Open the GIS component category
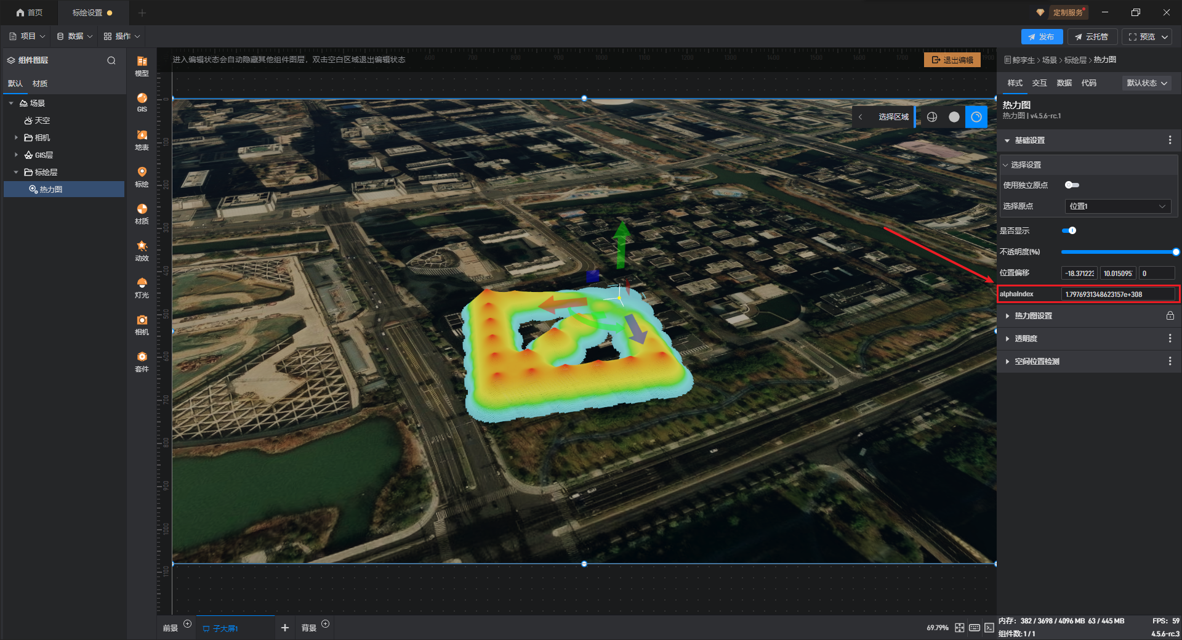The image size is (1182, 640). [142, 102]
